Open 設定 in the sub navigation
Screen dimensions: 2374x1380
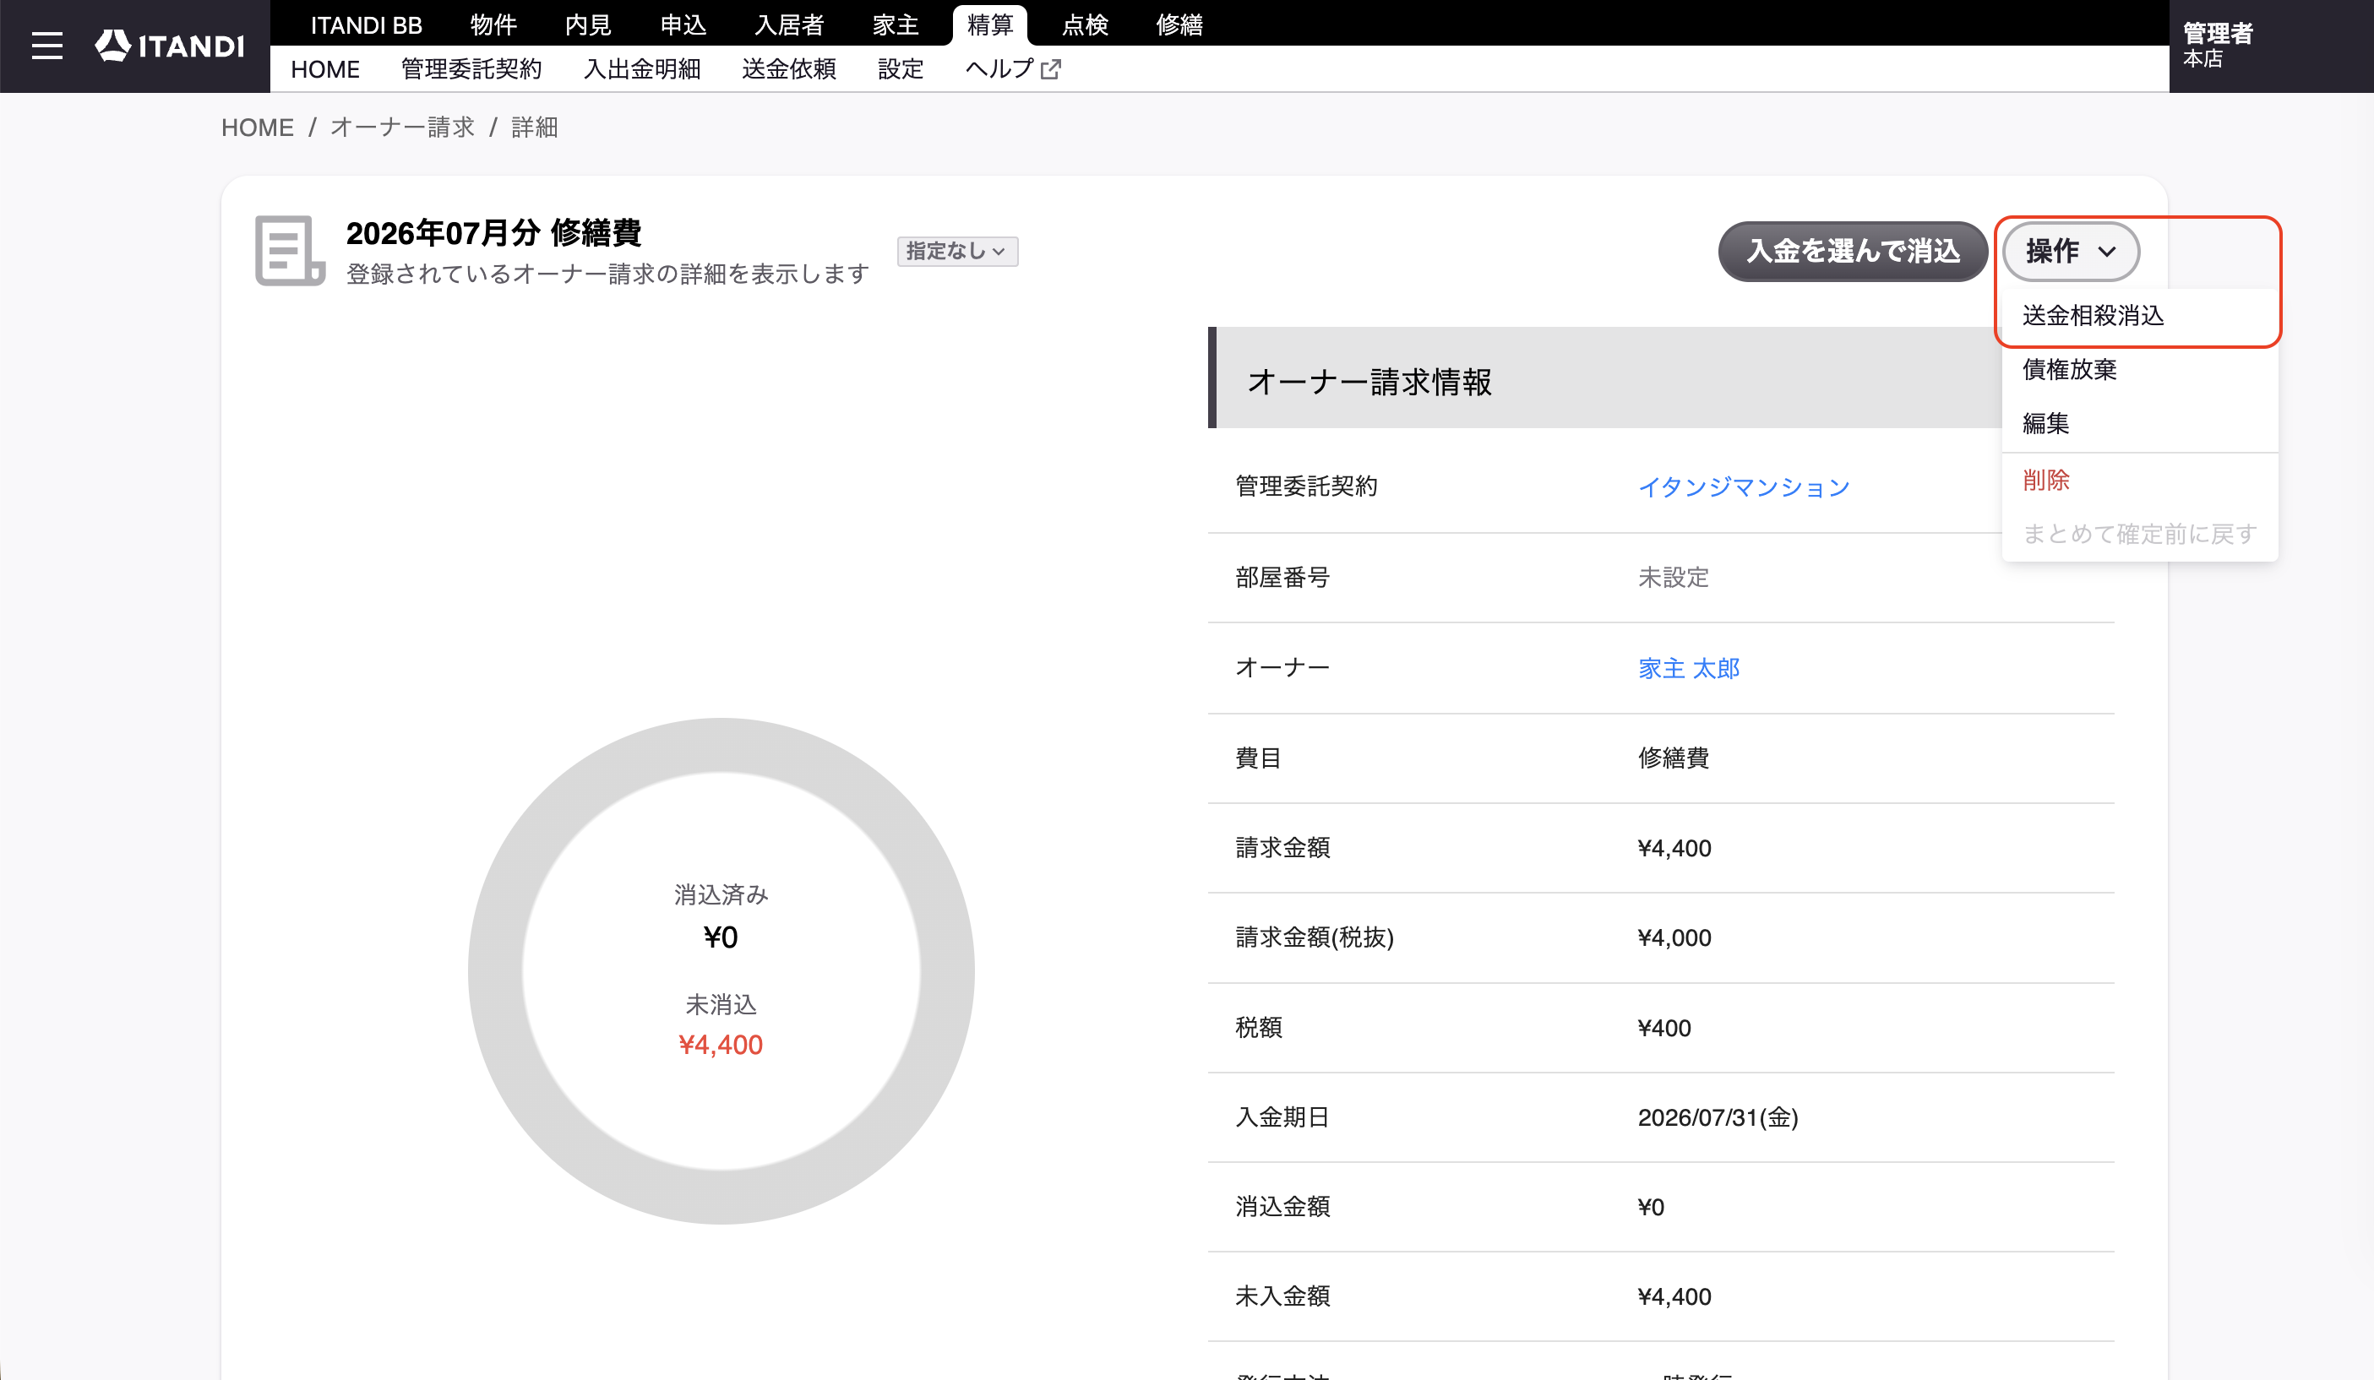[901, 68]
